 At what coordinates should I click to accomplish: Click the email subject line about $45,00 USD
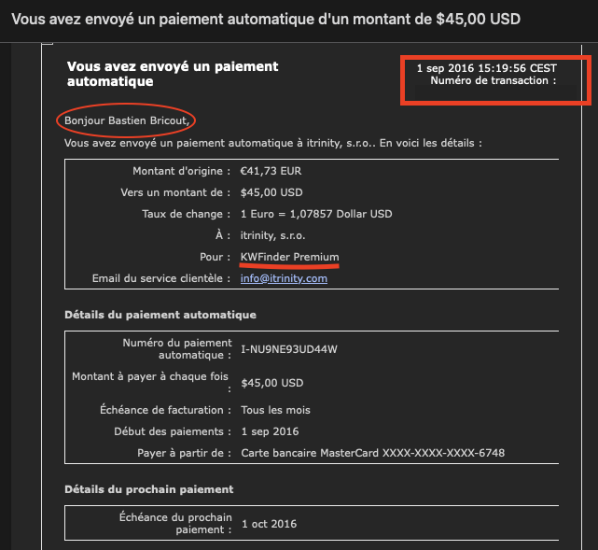coord(266,19)
